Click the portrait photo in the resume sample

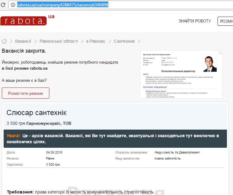(210, 64)
